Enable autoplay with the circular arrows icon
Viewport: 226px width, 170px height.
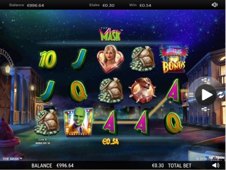[x=221, y=95]
